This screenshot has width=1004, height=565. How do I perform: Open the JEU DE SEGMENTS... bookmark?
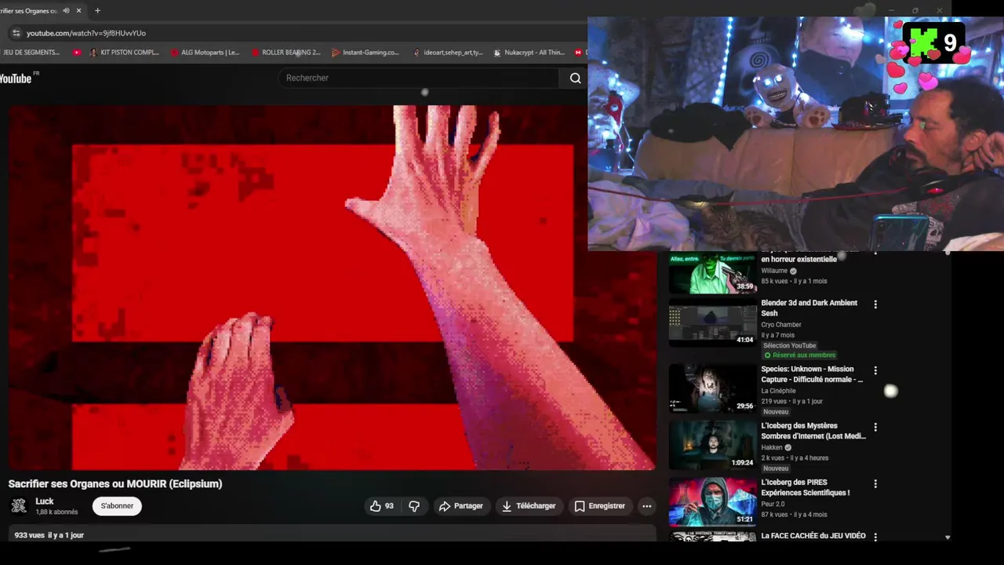(31, 53)
